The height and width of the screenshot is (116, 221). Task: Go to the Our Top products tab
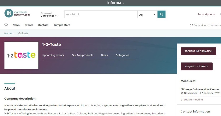pyautogui.click(x=82, y=55)
